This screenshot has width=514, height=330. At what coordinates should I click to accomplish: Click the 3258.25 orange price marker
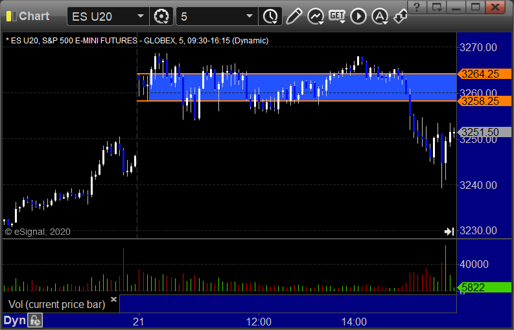tap(484, 101)
